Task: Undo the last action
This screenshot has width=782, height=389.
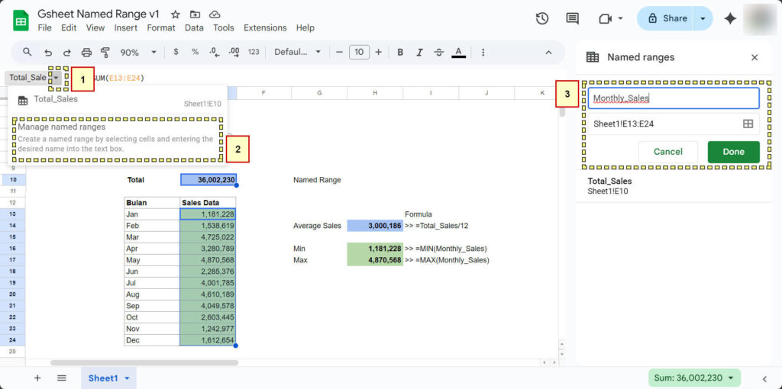Action: click(x=48, y=53)
